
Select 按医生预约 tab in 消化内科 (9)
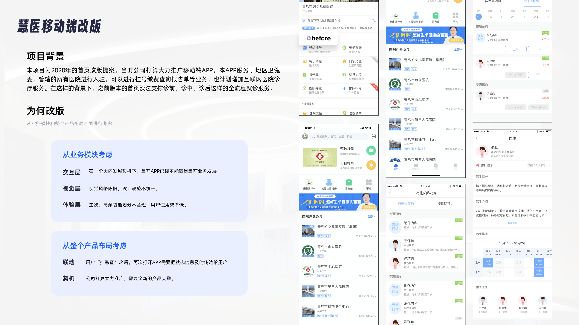pyautogui.click(x=406, y=203)
